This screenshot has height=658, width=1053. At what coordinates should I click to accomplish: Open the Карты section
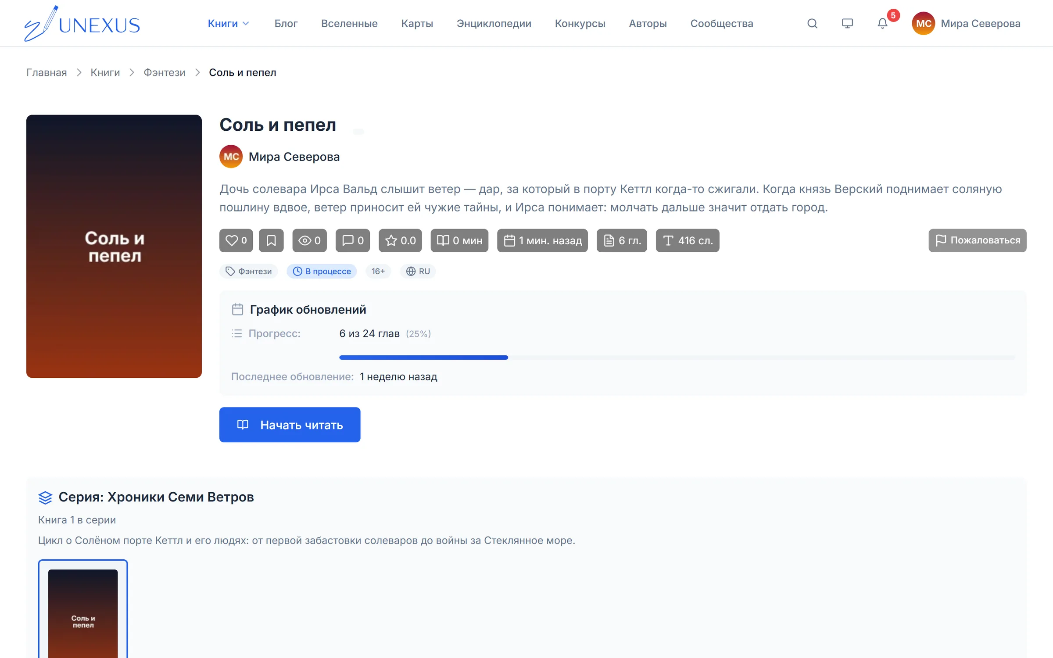[417, 23]
